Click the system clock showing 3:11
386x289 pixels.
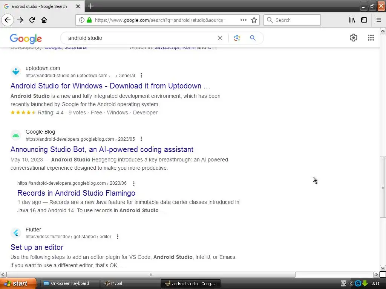(x=375, y=284)
